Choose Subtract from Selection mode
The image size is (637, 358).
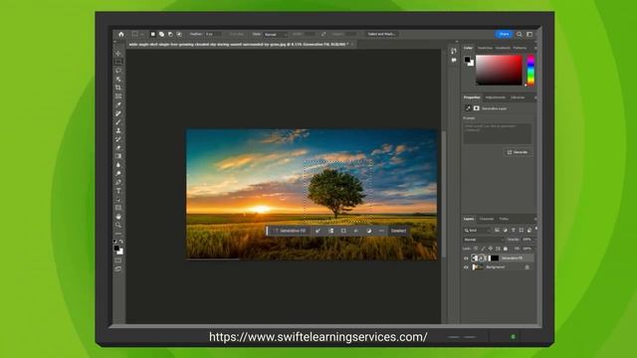click(170, 34)
